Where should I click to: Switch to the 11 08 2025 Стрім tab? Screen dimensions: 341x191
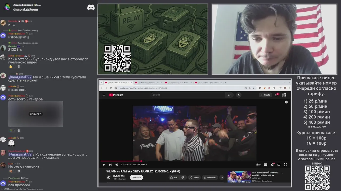pos(208,83)
